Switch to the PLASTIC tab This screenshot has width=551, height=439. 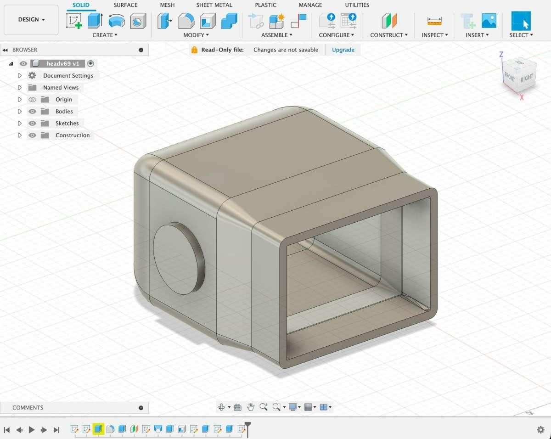266,5
